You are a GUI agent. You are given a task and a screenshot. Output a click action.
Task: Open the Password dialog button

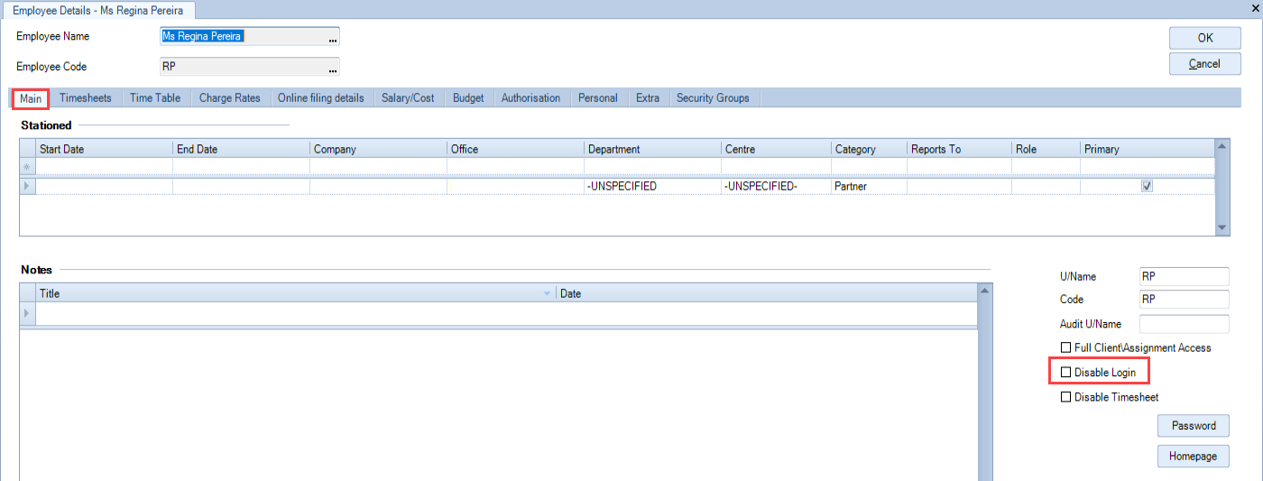click(x=1194, y=426)
